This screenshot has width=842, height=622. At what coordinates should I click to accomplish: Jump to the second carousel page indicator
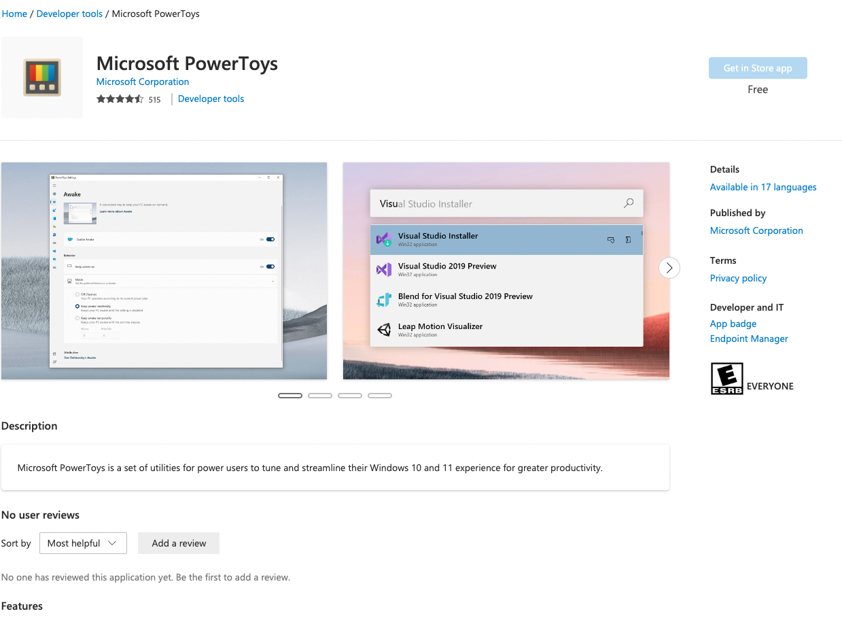pos(320,396)
